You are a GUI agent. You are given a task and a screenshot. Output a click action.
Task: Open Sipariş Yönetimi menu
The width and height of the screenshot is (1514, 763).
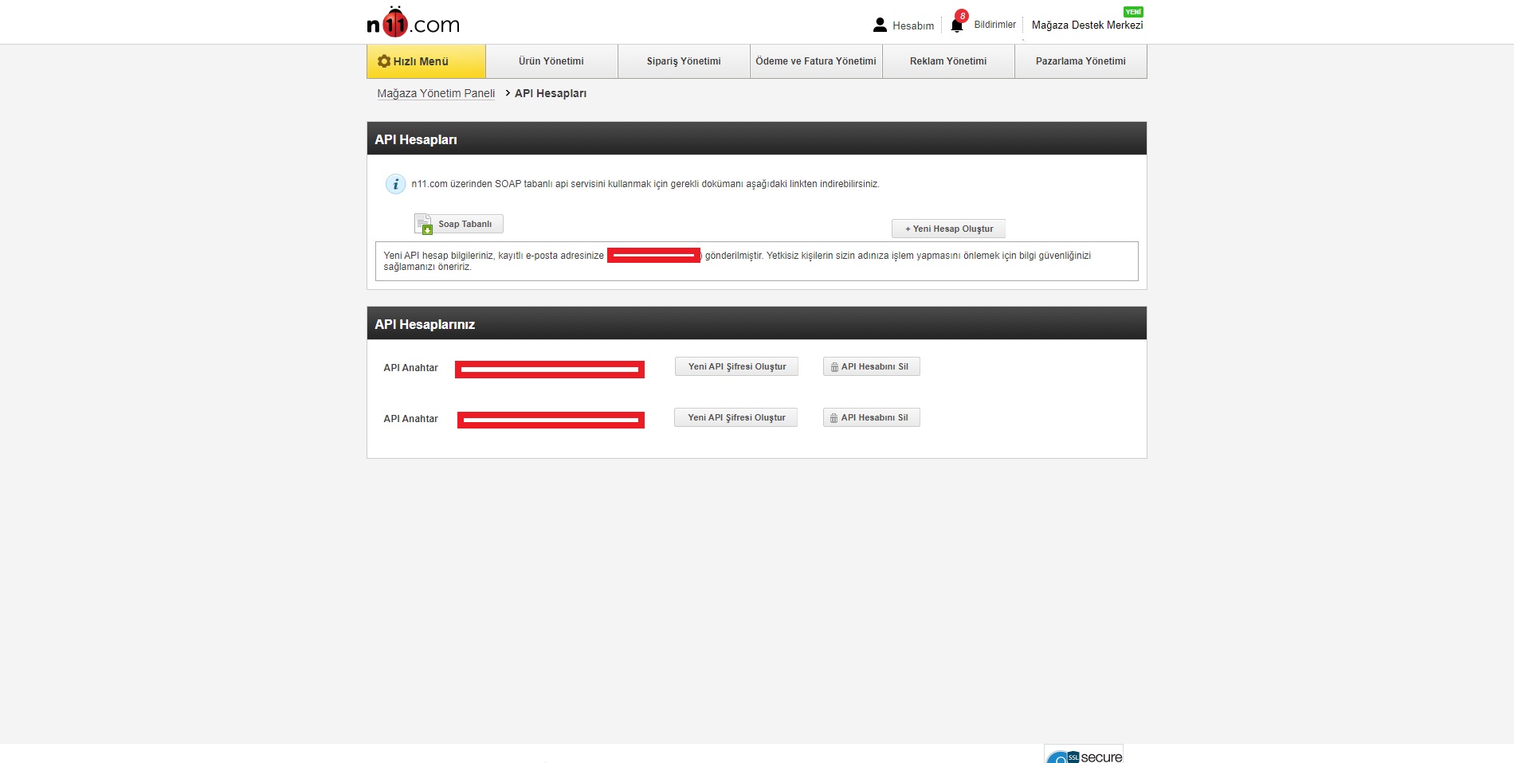(x=684, y=61)
